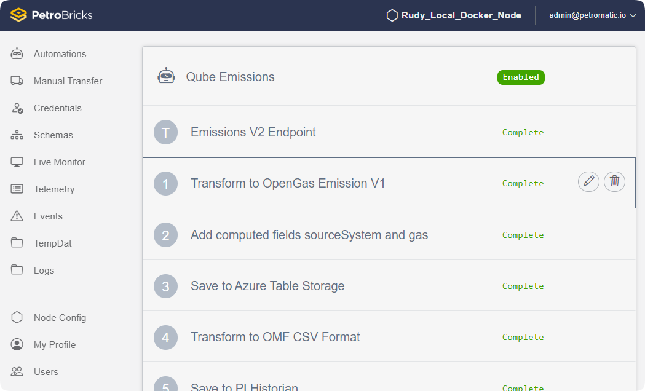Viewport: 645px width, 391px height.
Task: Click the step 2 number circle
Action: tap(166, 235)
